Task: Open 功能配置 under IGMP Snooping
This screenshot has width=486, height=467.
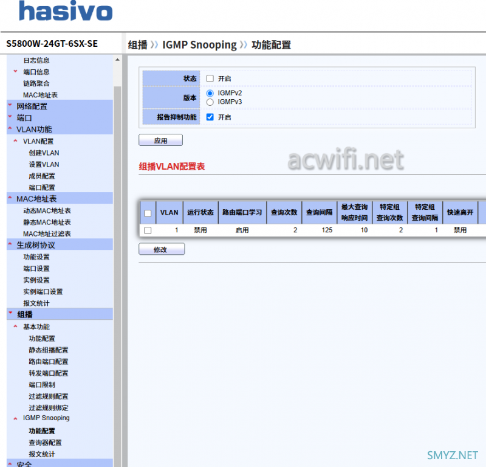Action: pos(42,431)
